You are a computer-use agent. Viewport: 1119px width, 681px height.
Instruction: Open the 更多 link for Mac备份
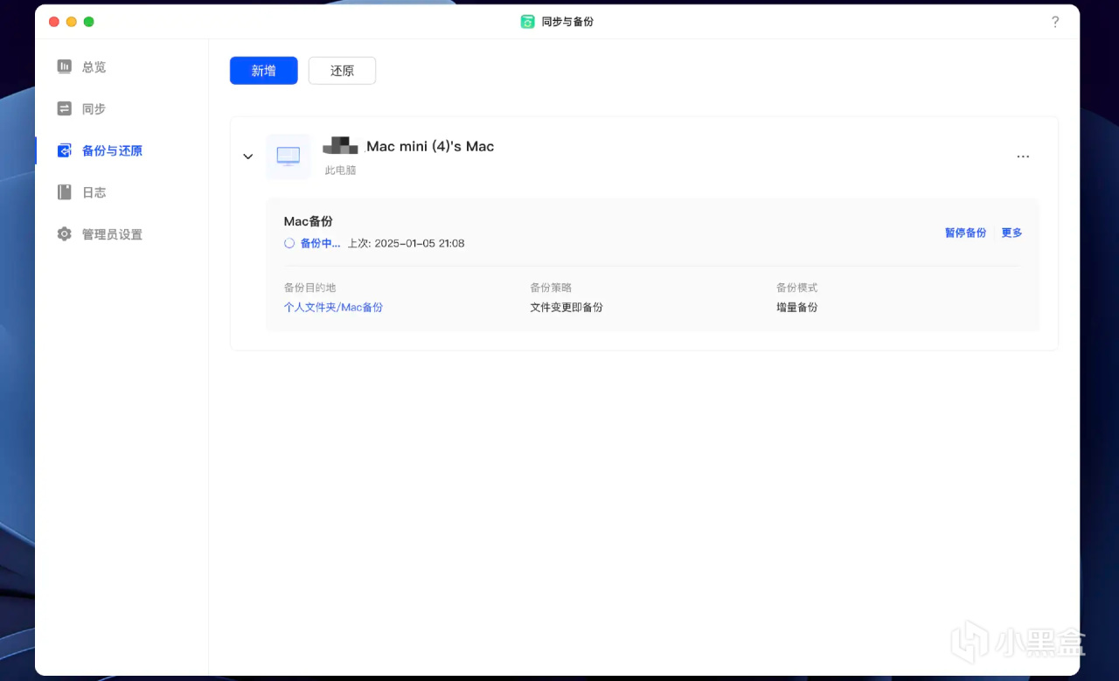[1011, 233]
